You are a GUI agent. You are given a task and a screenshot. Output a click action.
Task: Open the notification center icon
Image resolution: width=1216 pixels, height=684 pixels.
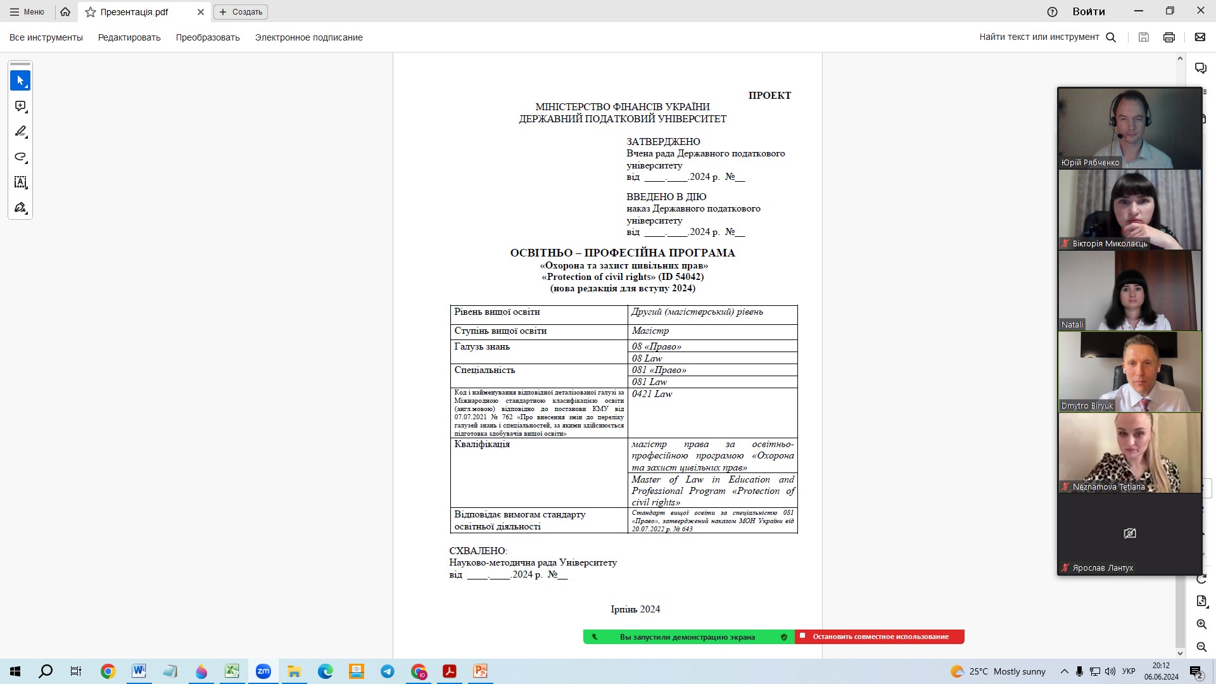(x=1196, y=671)
